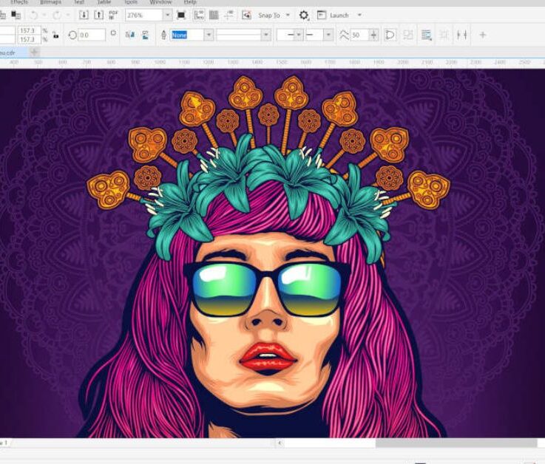Open the Options gear icon
The height and width of the screenshot is (464, 545).
click(x=303, y=16)
